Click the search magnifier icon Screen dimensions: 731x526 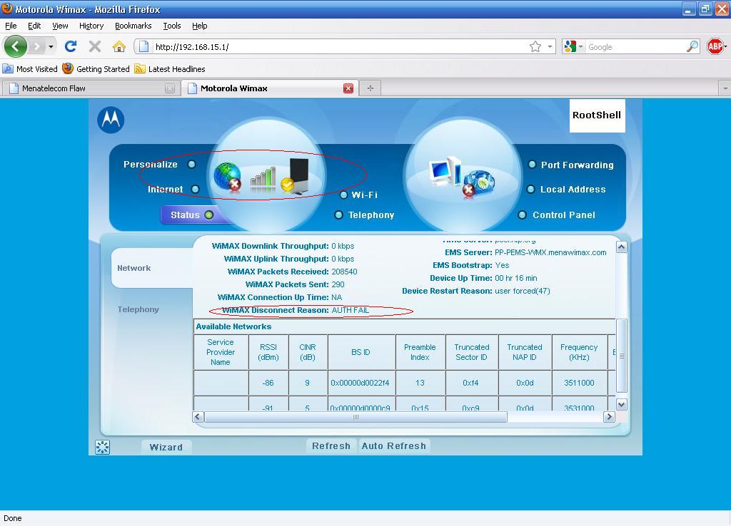coord(692,46)
